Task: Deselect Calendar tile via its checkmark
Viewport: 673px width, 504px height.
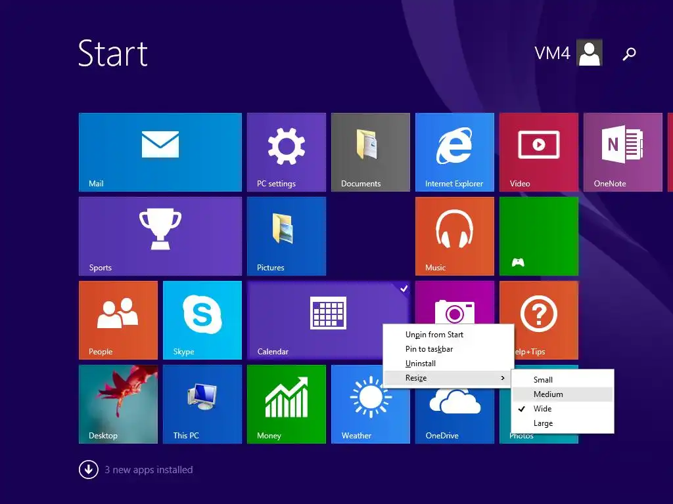Action: click(404, 289)
